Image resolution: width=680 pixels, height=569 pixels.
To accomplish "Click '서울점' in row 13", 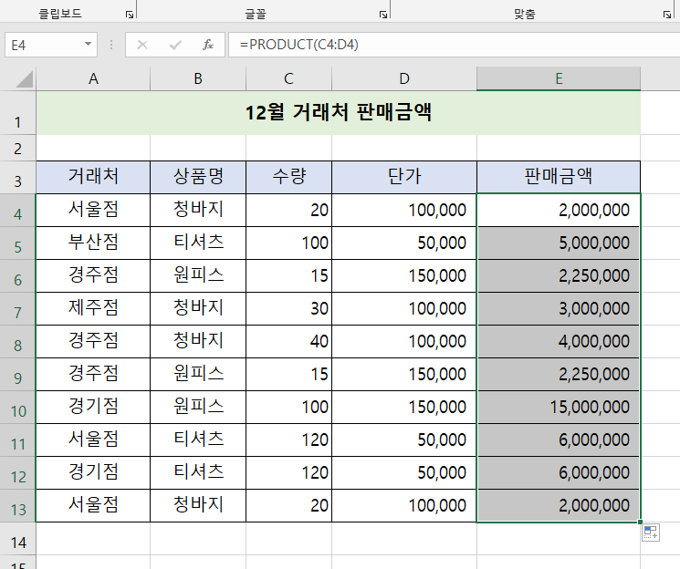I will pos(93,506).
